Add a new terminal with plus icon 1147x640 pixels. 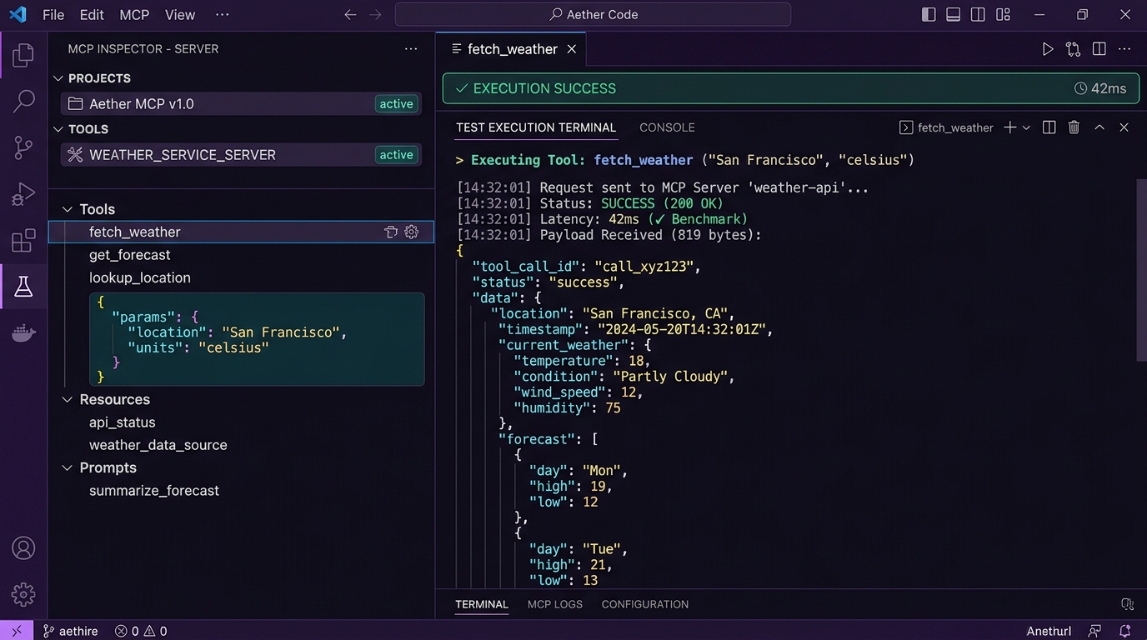tap(1009, 127)
